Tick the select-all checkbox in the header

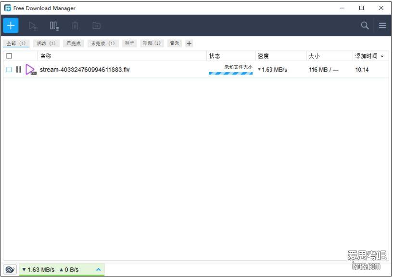pos(9,56)
